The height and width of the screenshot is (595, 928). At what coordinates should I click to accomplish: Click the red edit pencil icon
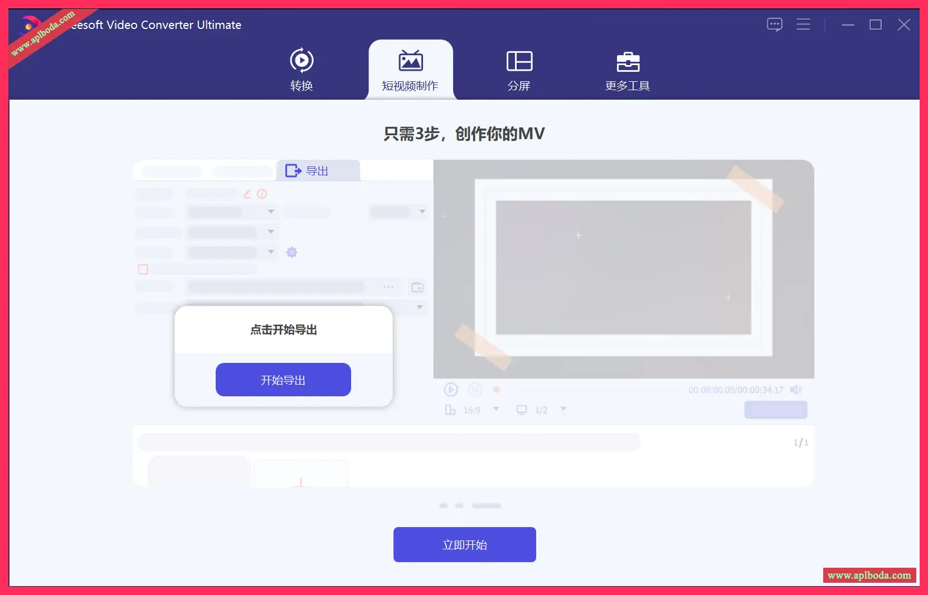(x=247, y=194)
